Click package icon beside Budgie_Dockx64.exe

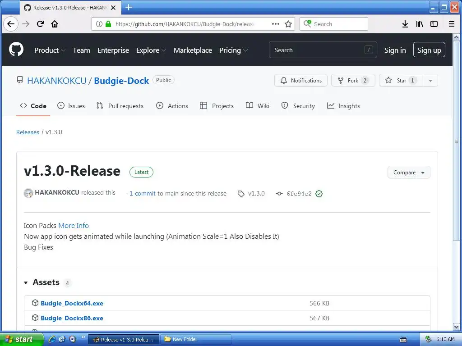click(x=35, y=303)
